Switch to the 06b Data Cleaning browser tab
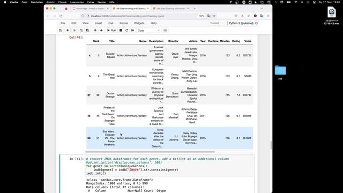This screenshot has height=193, width=343. click(x=171, y=9)
